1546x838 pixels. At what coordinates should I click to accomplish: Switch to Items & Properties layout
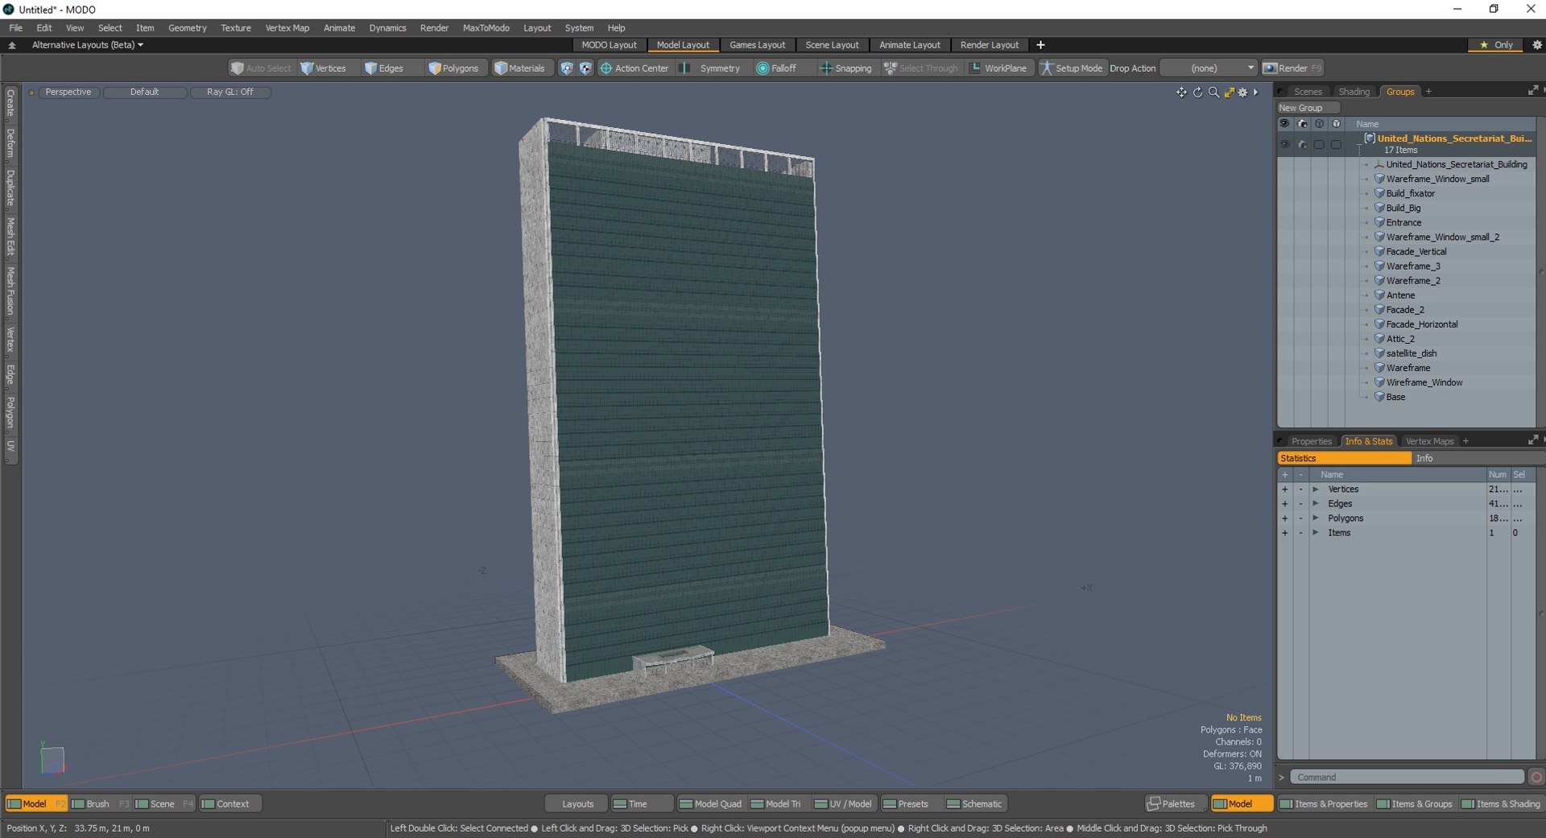coord(1324,803)
